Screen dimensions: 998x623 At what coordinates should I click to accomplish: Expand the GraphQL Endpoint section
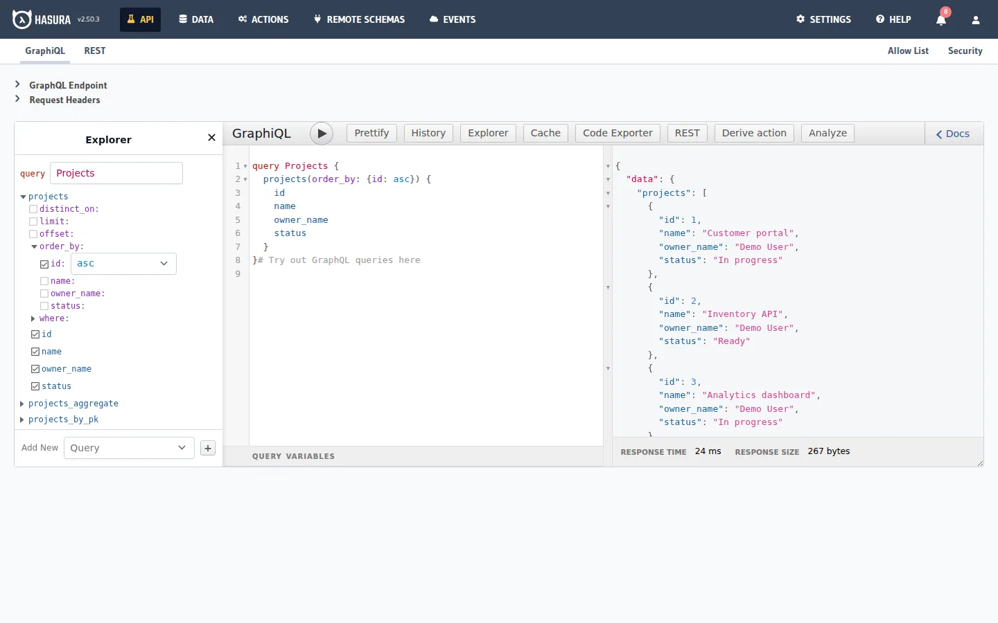(x=61, y=85)
